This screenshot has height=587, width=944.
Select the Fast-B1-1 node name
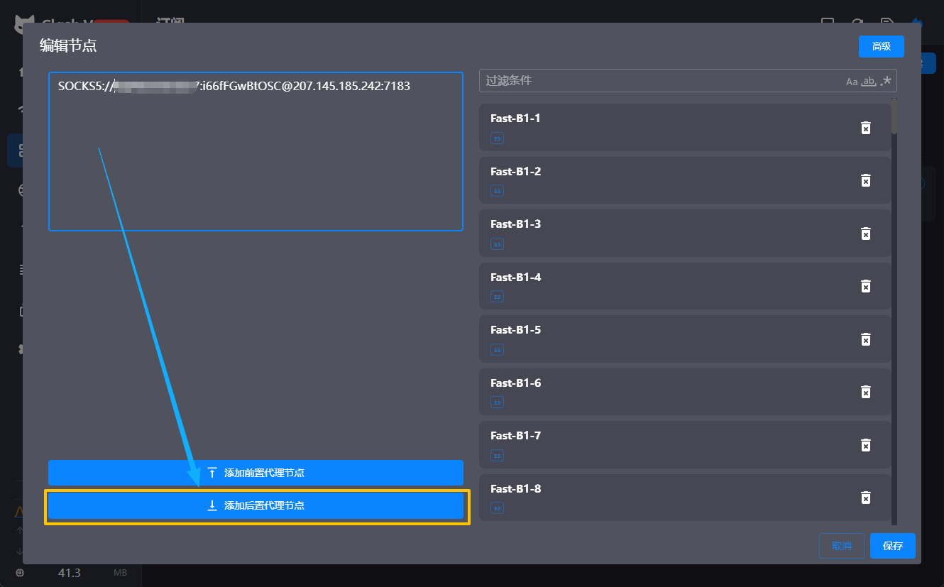[515, 119]
